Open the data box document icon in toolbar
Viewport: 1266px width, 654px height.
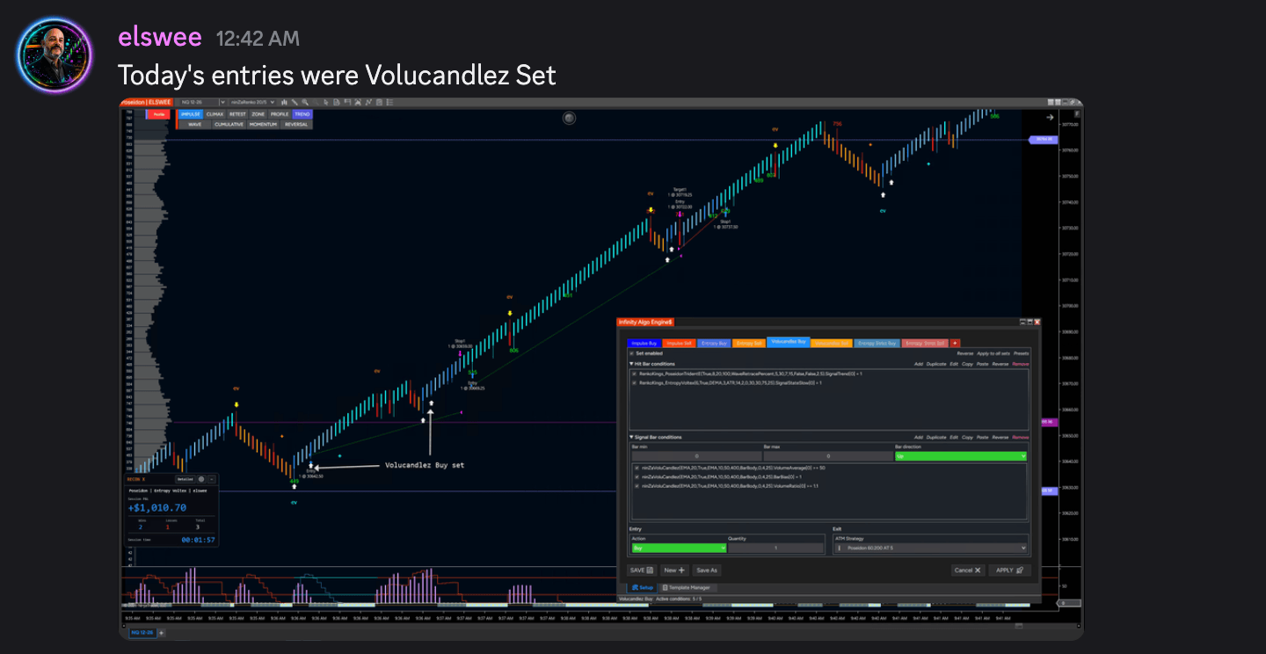(x=337, y=102)
